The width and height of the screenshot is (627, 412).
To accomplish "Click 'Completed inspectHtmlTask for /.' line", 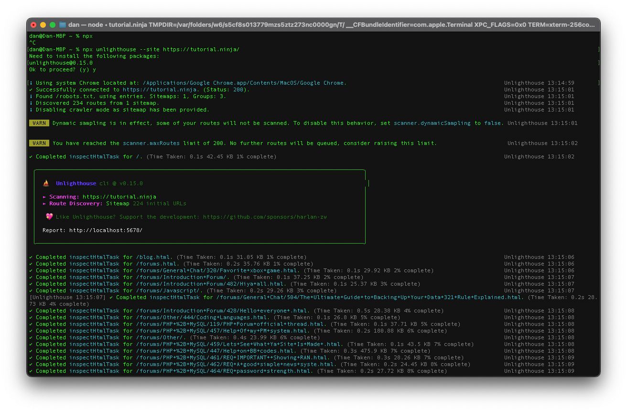I will tap(152, 156).
